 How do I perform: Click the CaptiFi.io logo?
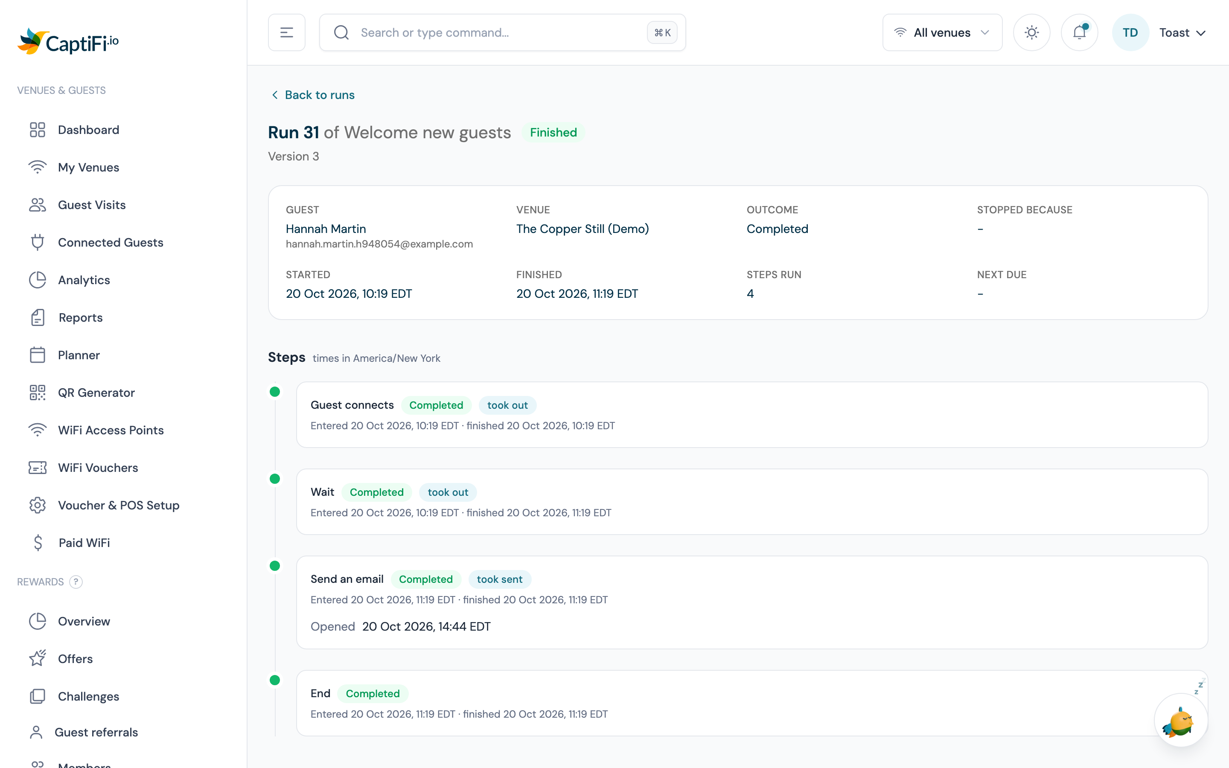click(68, 41)
